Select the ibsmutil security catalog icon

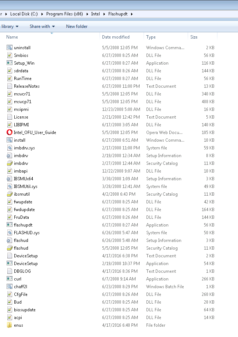click(10, 194)
